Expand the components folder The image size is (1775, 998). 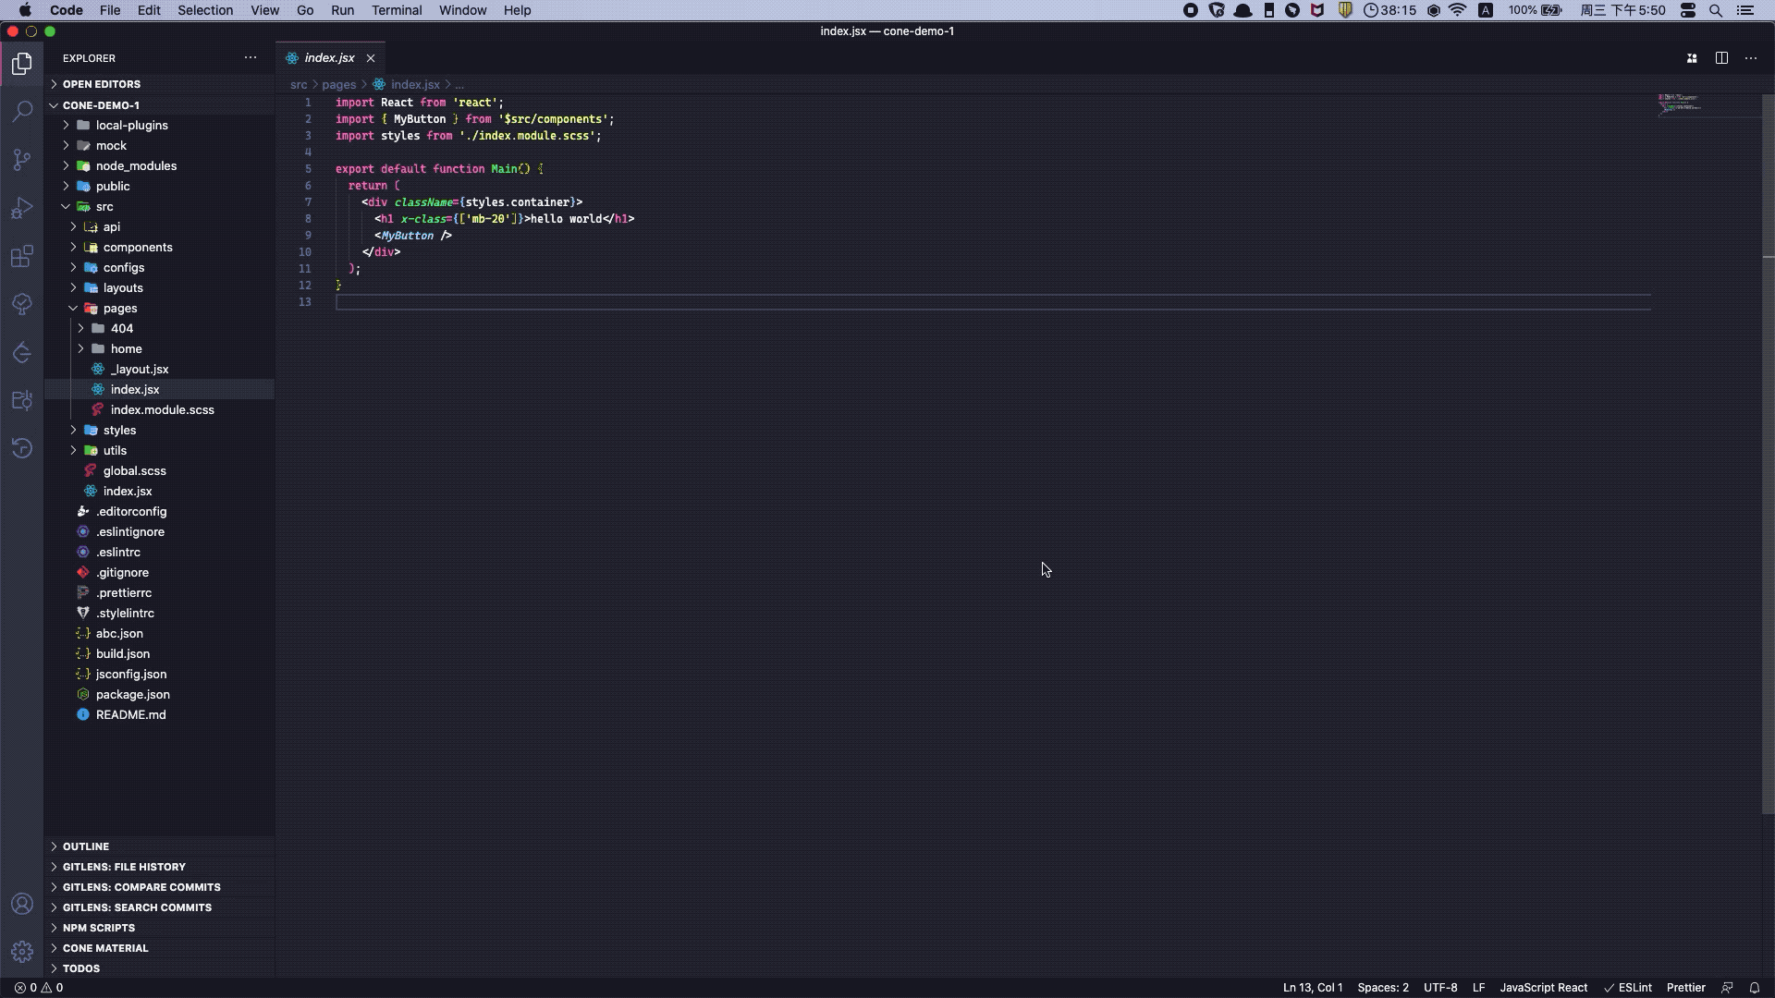tap(138, 247)
